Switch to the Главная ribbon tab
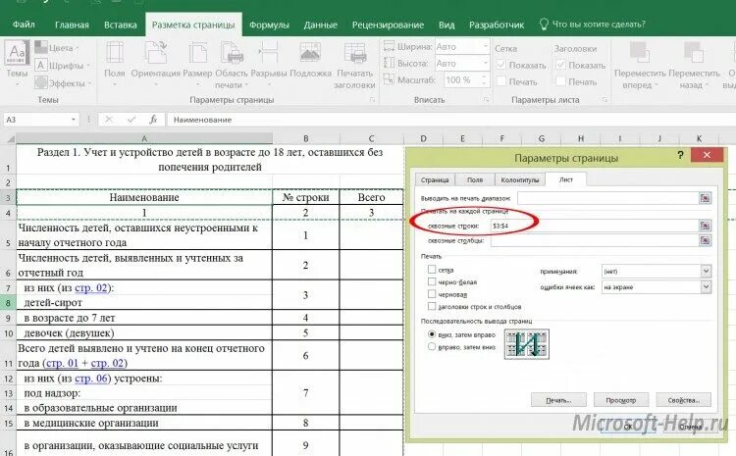 coord(72,25)
